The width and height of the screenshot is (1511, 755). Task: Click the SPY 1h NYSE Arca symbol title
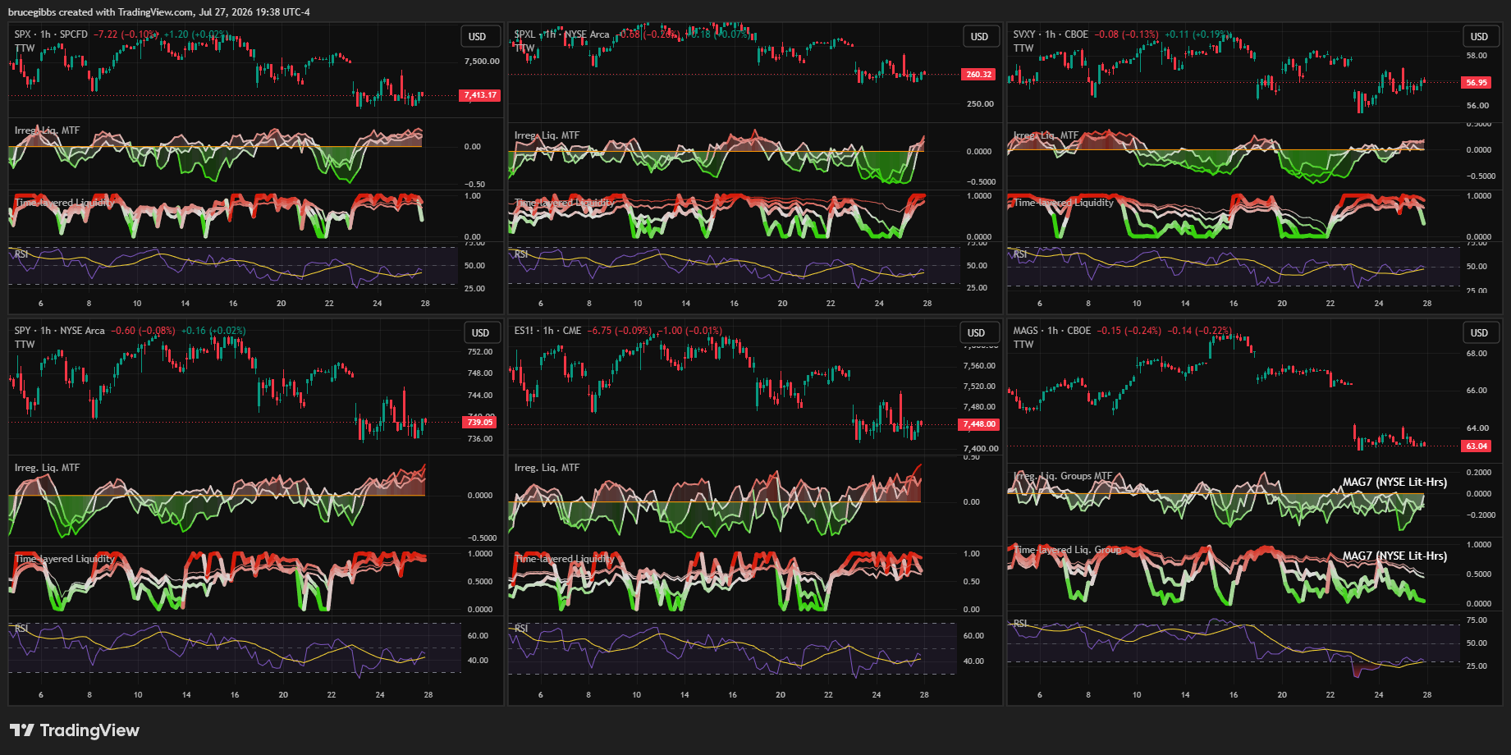(60, 331)
